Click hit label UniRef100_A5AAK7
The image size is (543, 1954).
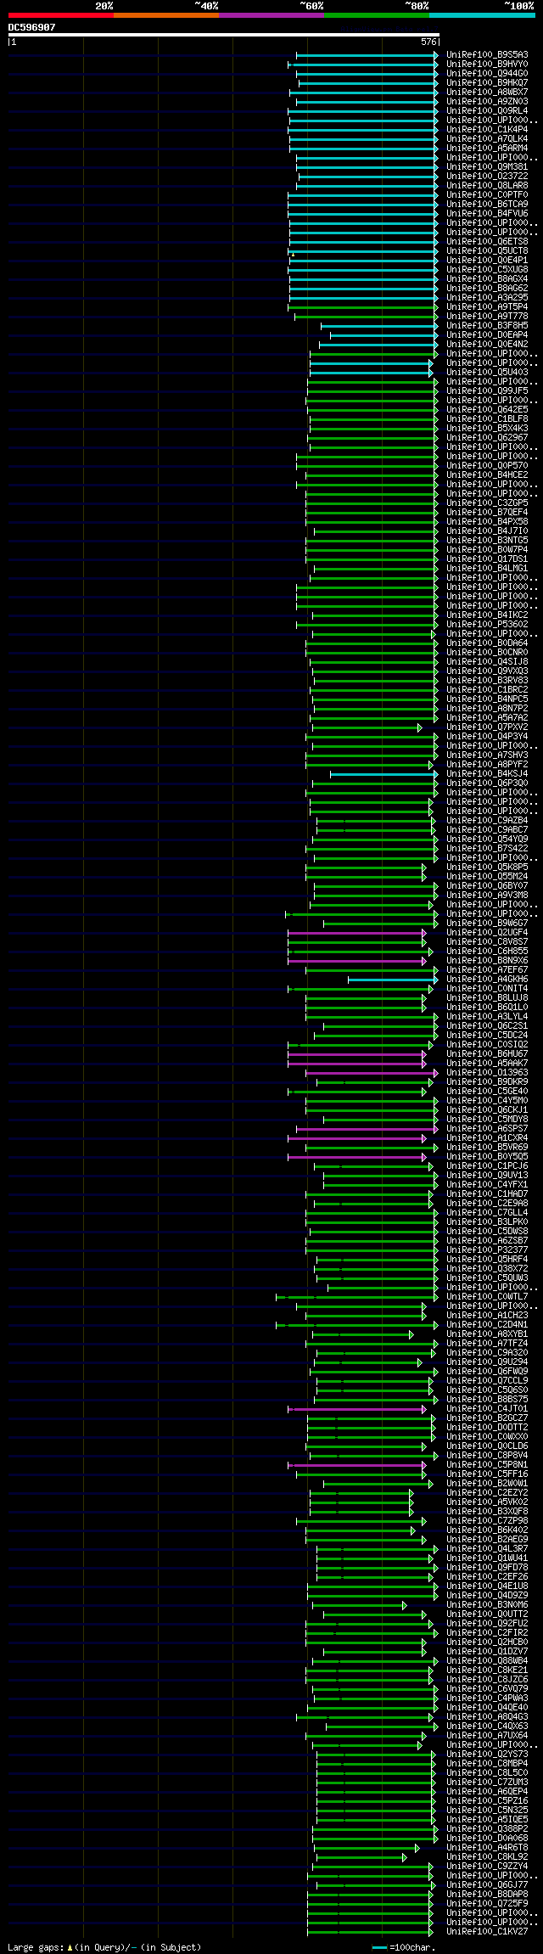click(487, 1064)
